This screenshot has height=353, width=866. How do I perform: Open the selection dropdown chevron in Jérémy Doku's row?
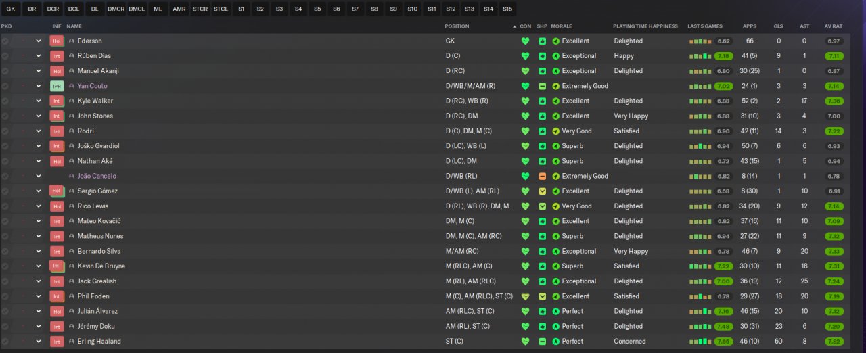click(x=39, y=326)
